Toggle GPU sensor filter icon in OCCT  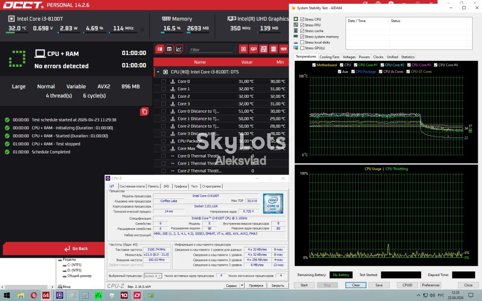pyautogui.click(x=253, y=49)
